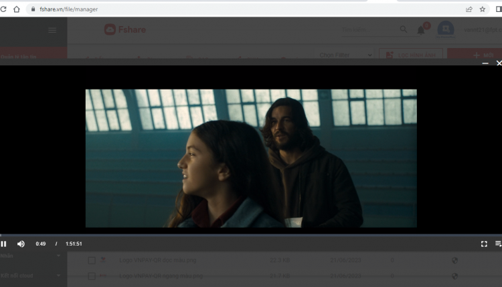502x287 pixels.
Task: Select checkbox for Logo VNPAY-QR dọc màu.png
Action: 92,260
